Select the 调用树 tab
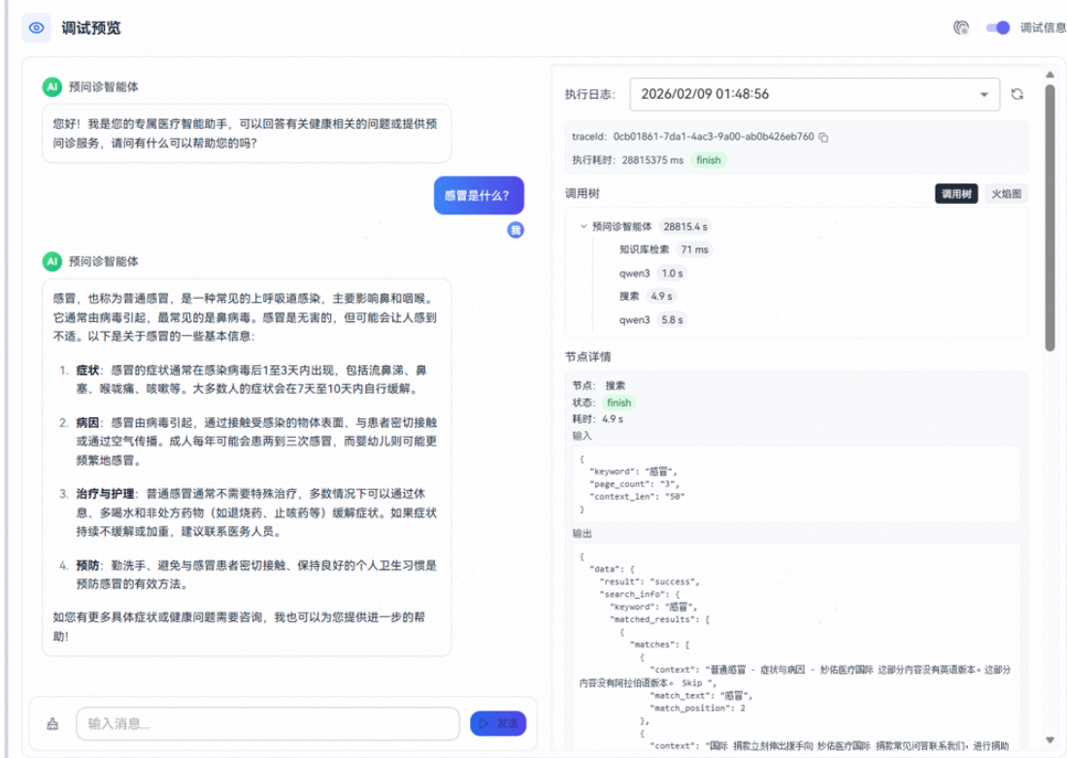1067x758 pixels. [955, 193]
